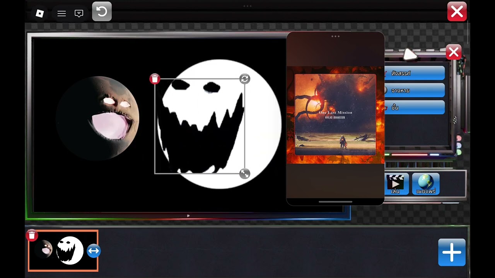The height and width of the screenshot is (278, 495).
Task: Open the chat bubble icon
Action: click(79, 14)
